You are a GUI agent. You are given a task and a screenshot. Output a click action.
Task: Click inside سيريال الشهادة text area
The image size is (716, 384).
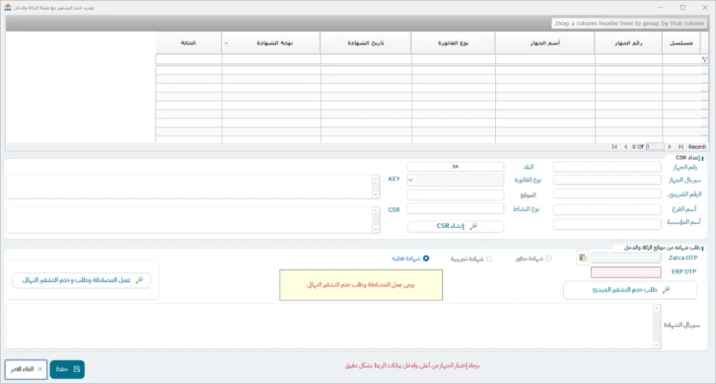click(330, 327)
